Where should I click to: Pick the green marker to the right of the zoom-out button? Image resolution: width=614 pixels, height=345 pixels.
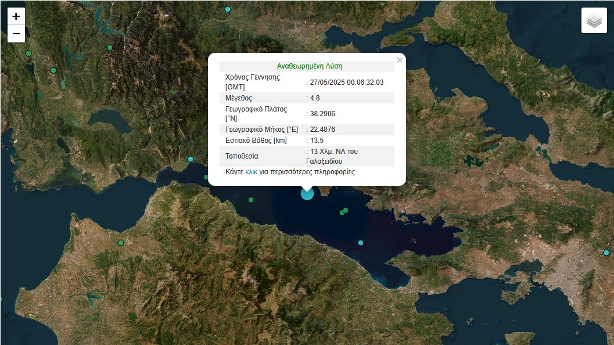coord(110,48)
